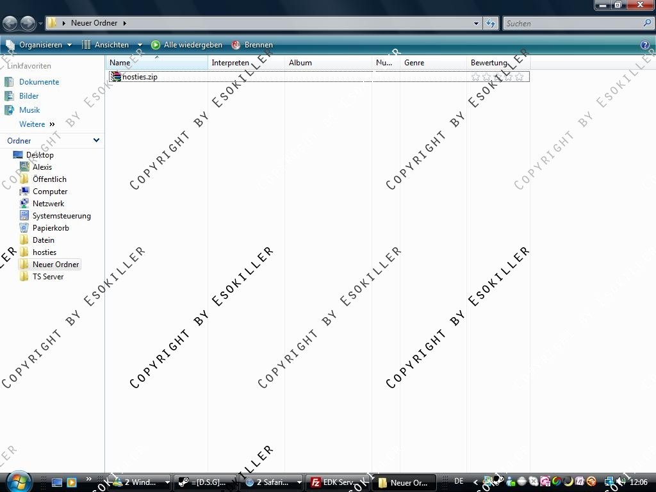This screenshot has width=656, height=492.
Task: Open Papierkorb in the folder tree
Action: tap(51, 228)
